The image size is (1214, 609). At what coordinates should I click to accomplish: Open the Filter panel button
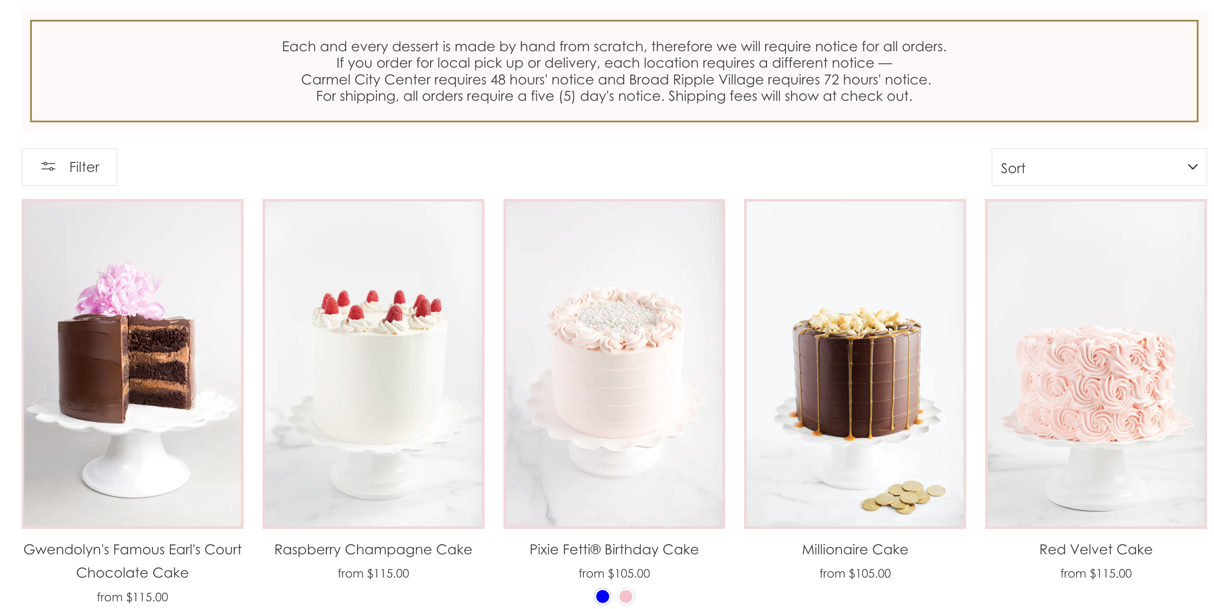coord(69,167)
